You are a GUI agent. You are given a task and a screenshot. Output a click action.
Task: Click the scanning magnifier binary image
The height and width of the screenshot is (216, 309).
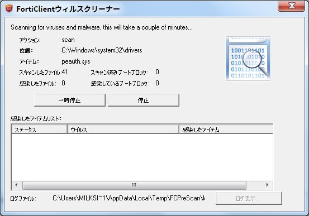[x=248, y=59]
